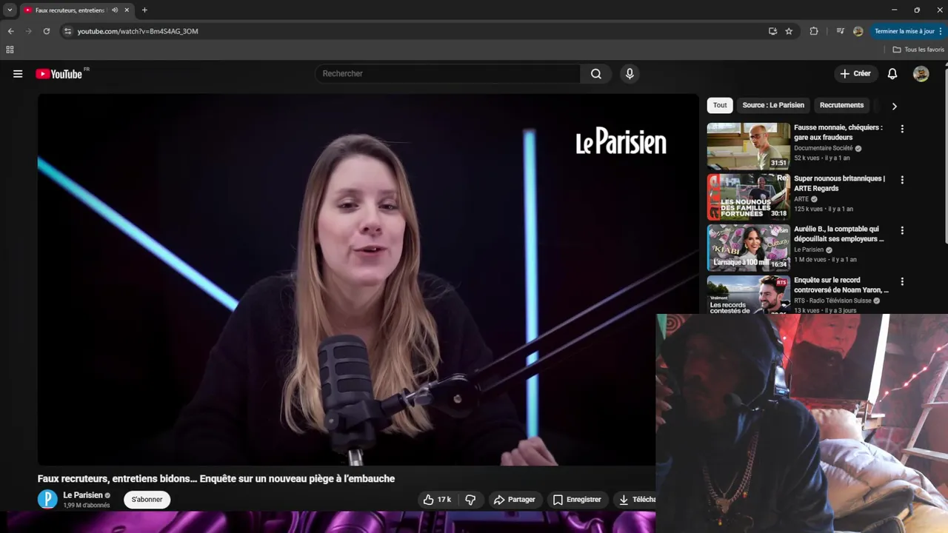The height and width of the screenshot is (533, 948).
Task: Reload the page with the refresh icon
Action: click(46, 31)
